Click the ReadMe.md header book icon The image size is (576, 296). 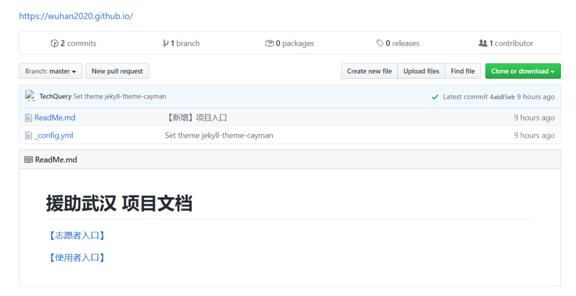pyautogui.click(x=28, y=160)
